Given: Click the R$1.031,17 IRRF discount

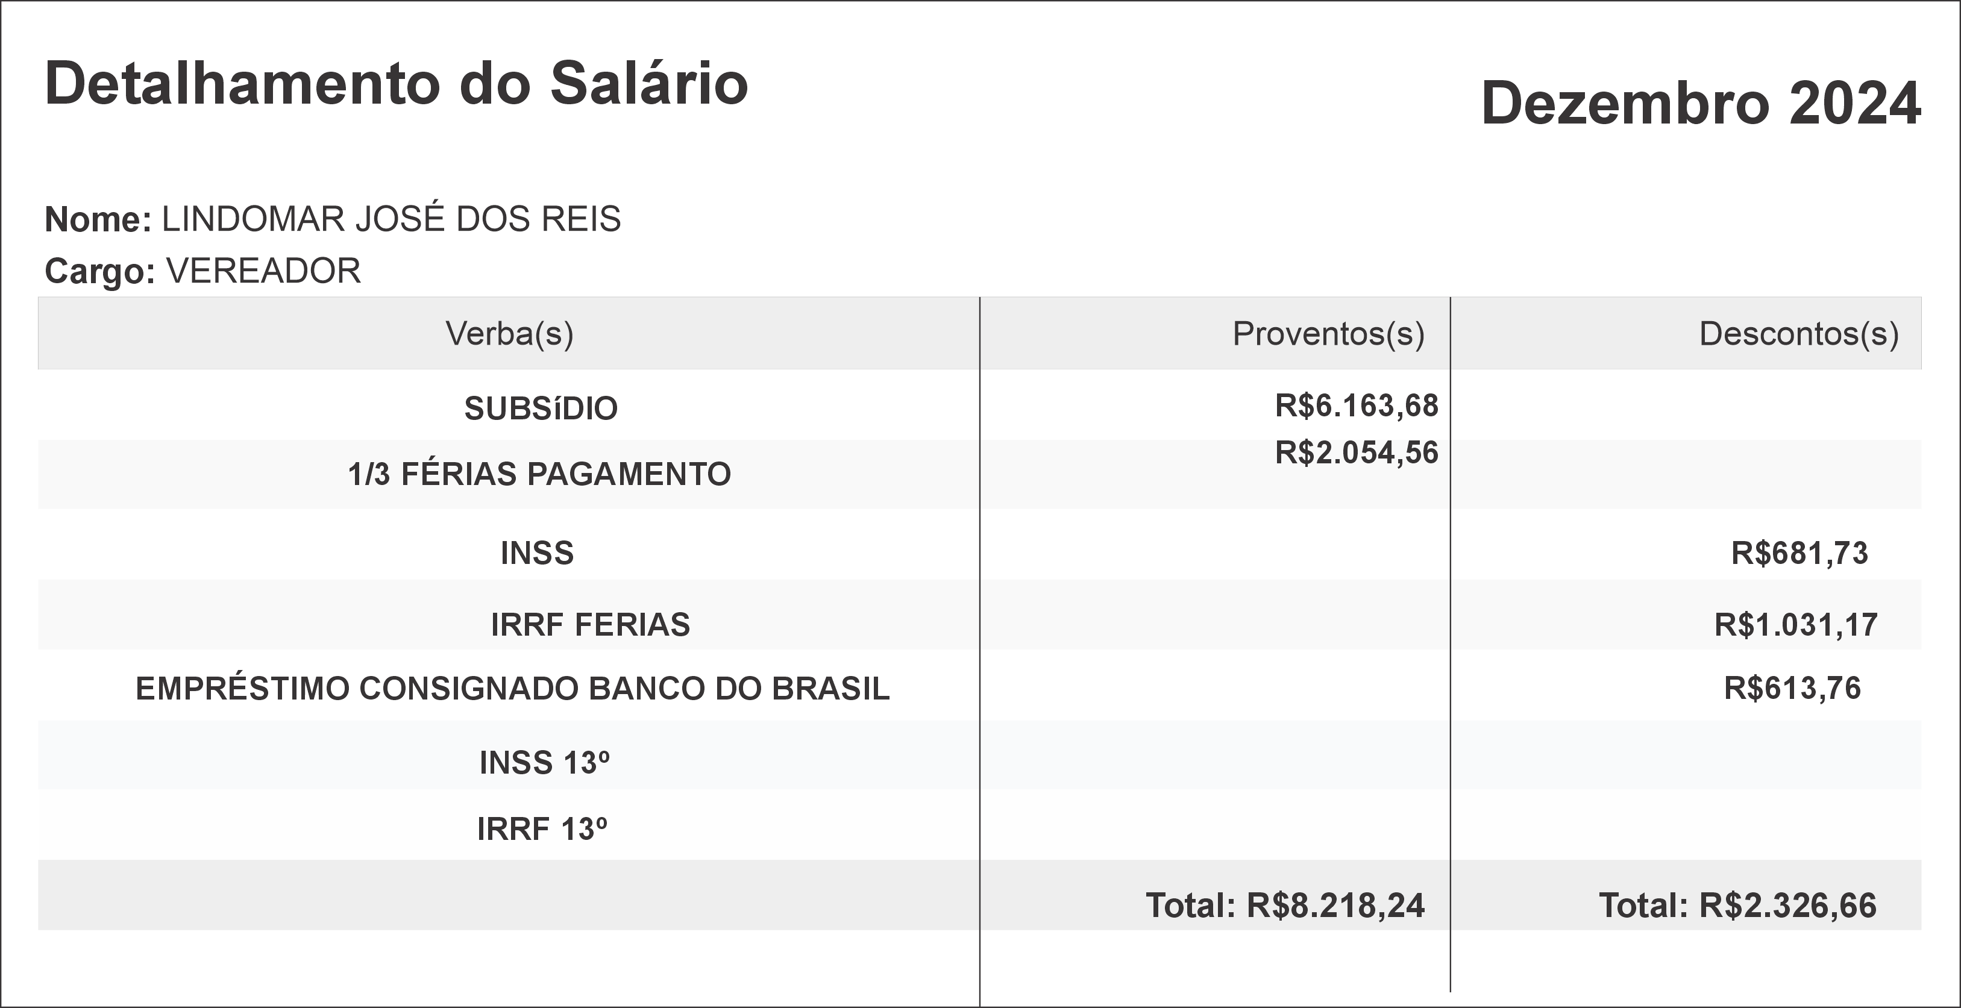Looking at the screenshot, I should pyautogui.click(x=1796, y=624).
